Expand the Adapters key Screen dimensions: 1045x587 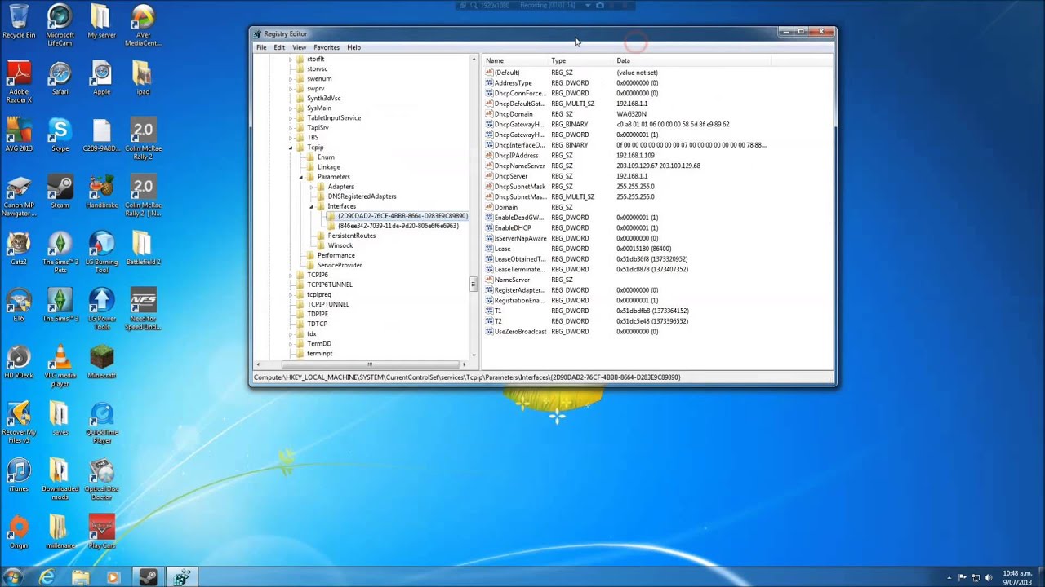click(311, 187)
